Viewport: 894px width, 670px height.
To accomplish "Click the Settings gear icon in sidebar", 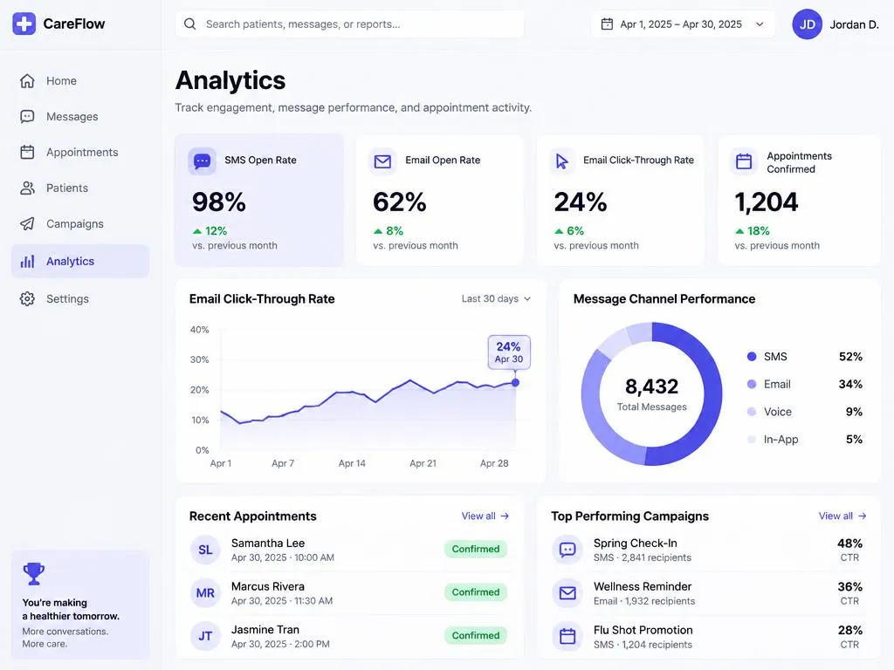I will click(27, 298).
